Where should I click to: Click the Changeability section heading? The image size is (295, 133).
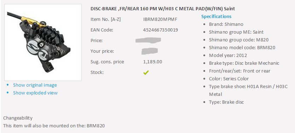pos(18,118)
